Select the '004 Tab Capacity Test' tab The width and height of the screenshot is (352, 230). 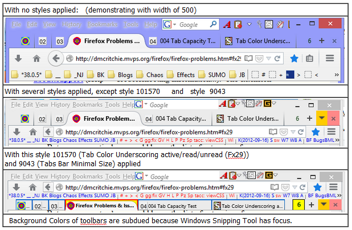pyautogui.click(x=174, y=206)
